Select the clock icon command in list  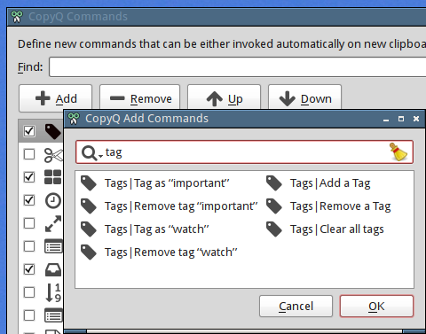(53, 200)
